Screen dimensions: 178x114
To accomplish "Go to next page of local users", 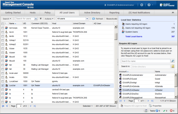I will pyautogui.click(x=31, y=106).
